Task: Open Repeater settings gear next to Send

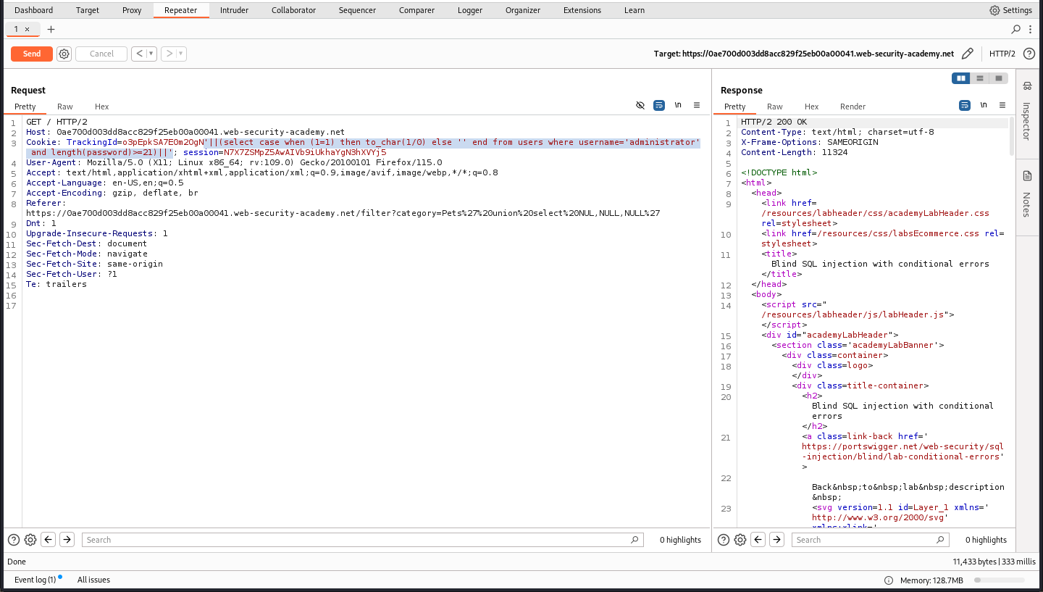Action: point(64,54)
